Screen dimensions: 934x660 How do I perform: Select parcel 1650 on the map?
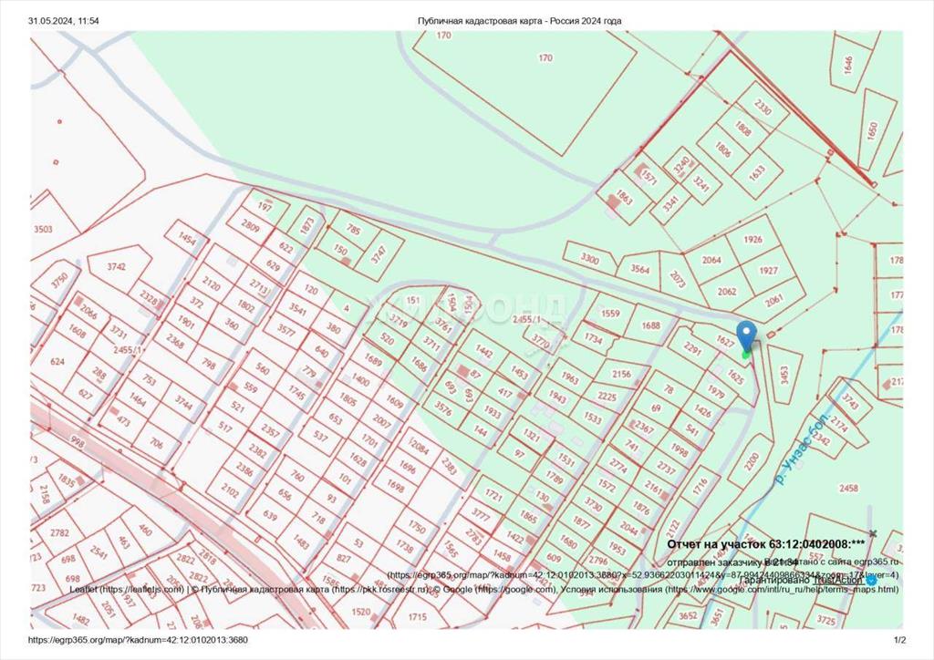873,129
